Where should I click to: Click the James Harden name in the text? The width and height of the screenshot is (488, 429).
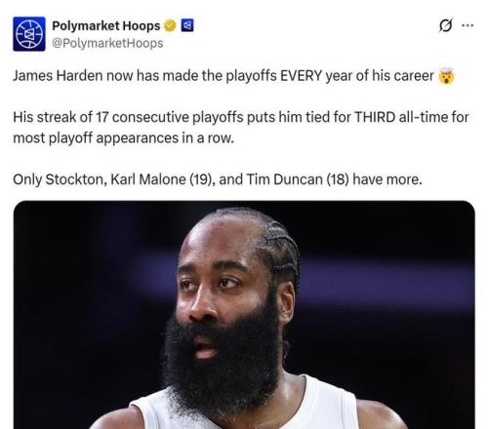(58, 76)
